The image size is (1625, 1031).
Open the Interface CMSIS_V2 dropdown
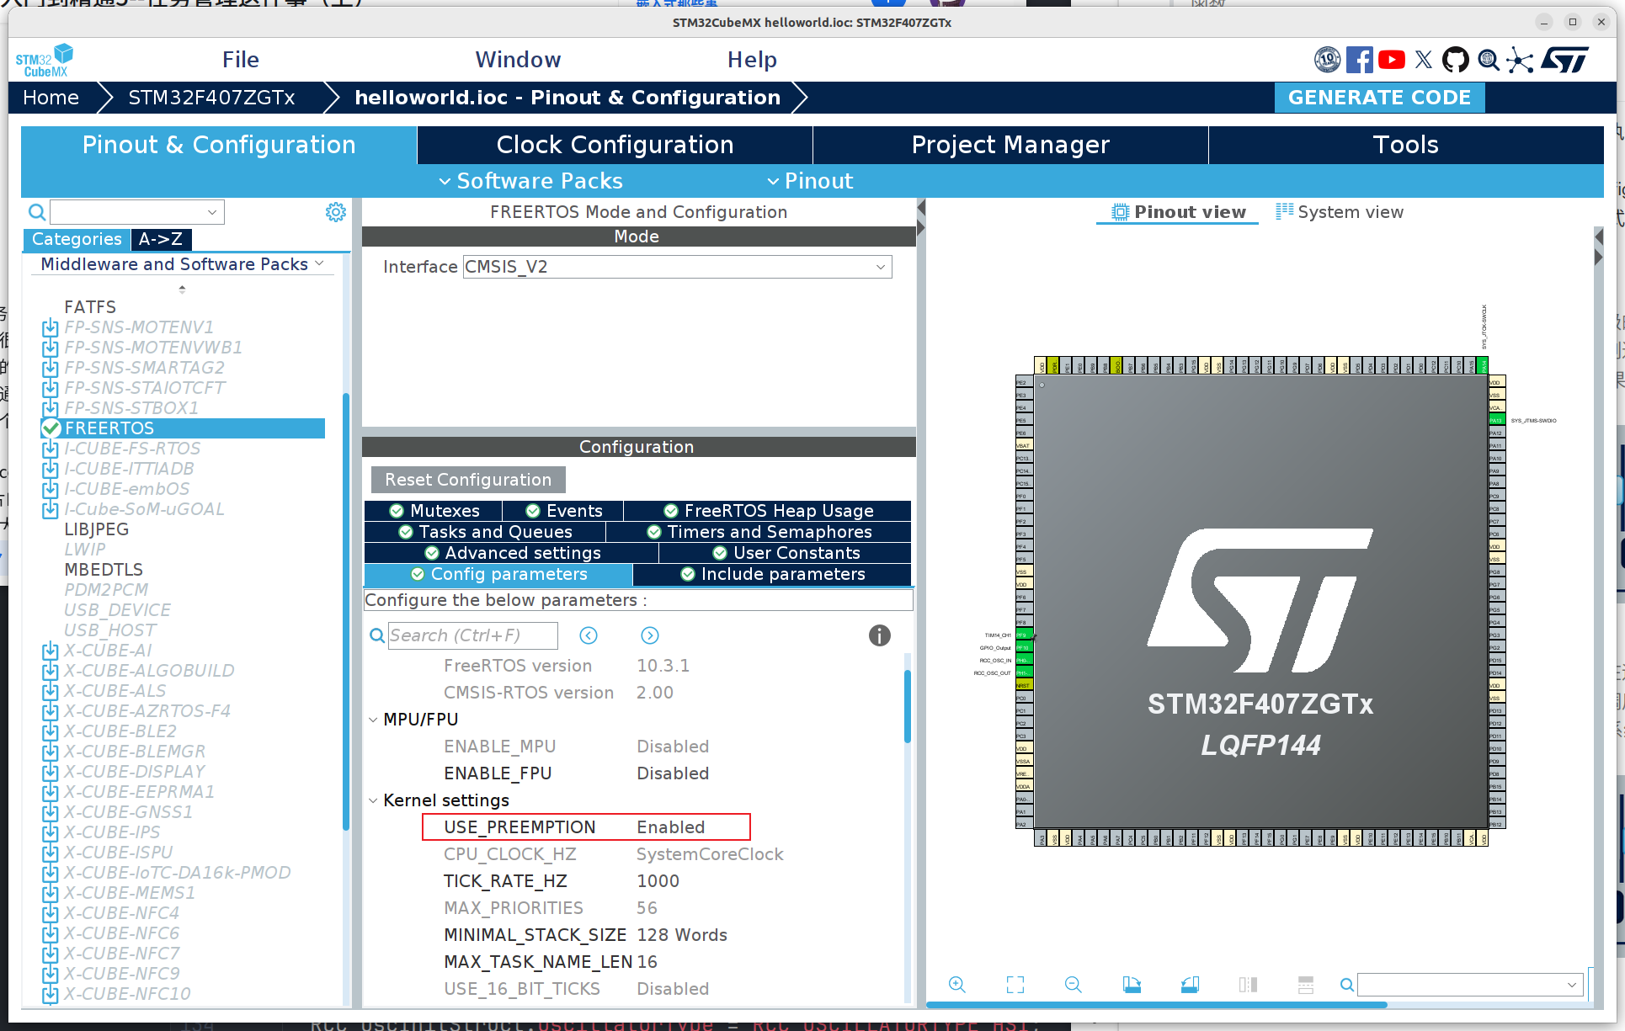click(x=881, y=267)
